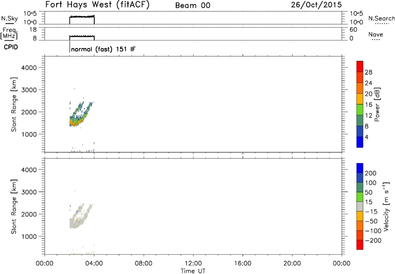
Task: Click the '16:00' time tick label
Action: (x=242, y=264)
